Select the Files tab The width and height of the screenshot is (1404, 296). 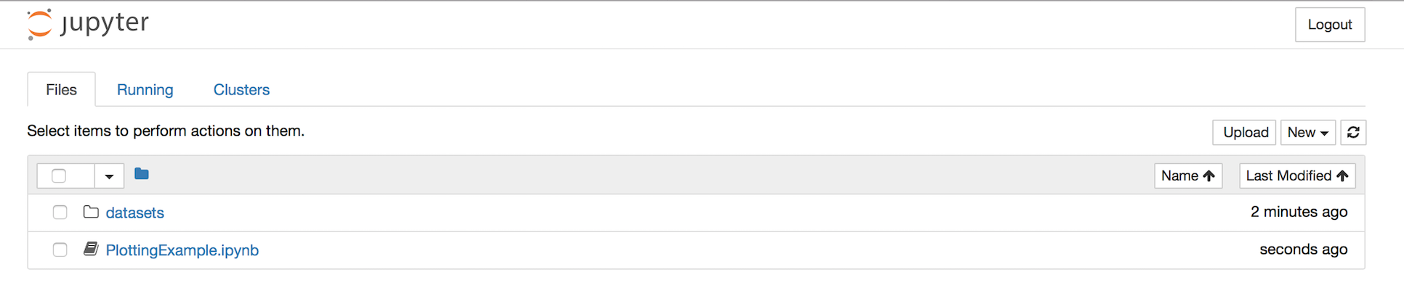coord(61,89)
